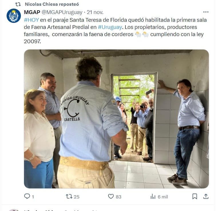222x211 pixels.
Task: Click the 6 mil views count
Action: [163, 197]
